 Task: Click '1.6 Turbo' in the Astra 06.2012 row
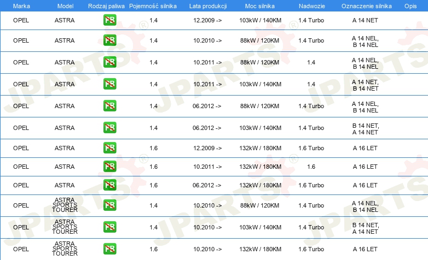click(311, 185)
